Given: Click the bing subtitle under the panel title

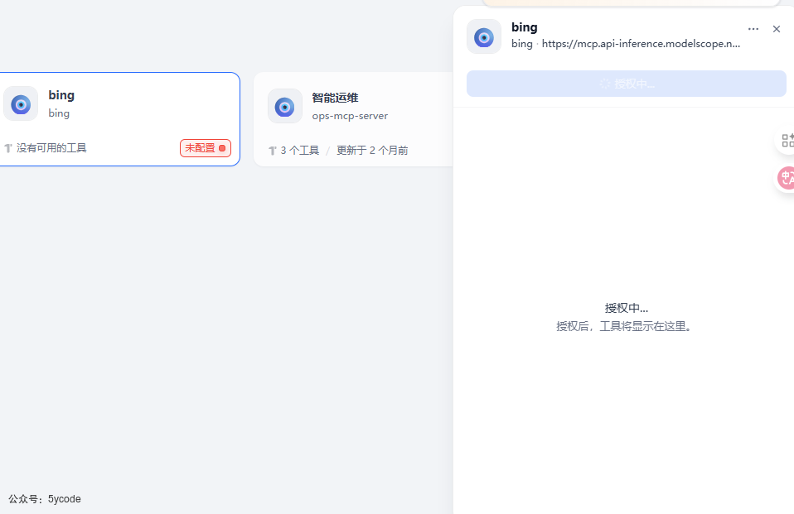Looking at the screenshot, I should click(521, 43).
